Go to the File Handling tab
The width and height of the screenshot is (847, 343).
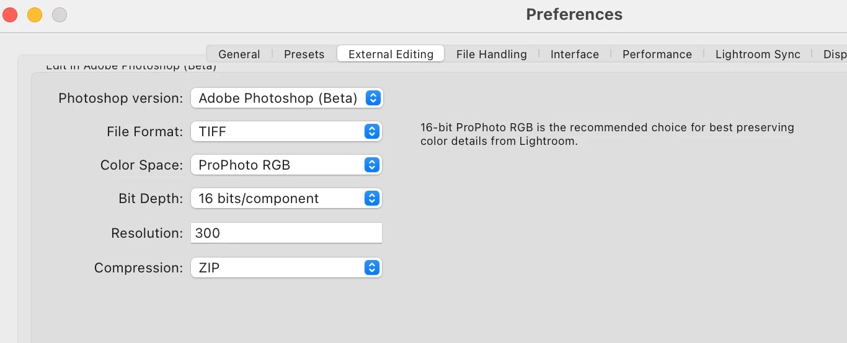pyautogui.click(x=491, y=54)
